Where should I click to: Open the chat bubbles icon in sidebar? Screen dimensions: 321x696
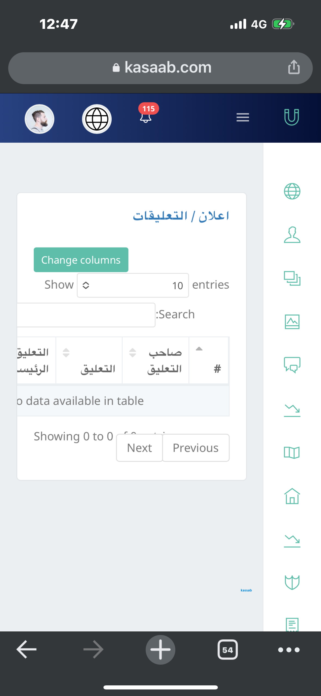(292, 365)
